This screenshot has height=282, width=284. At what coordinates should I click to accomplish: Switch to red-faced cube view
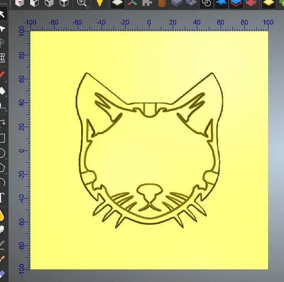[20, 3]
